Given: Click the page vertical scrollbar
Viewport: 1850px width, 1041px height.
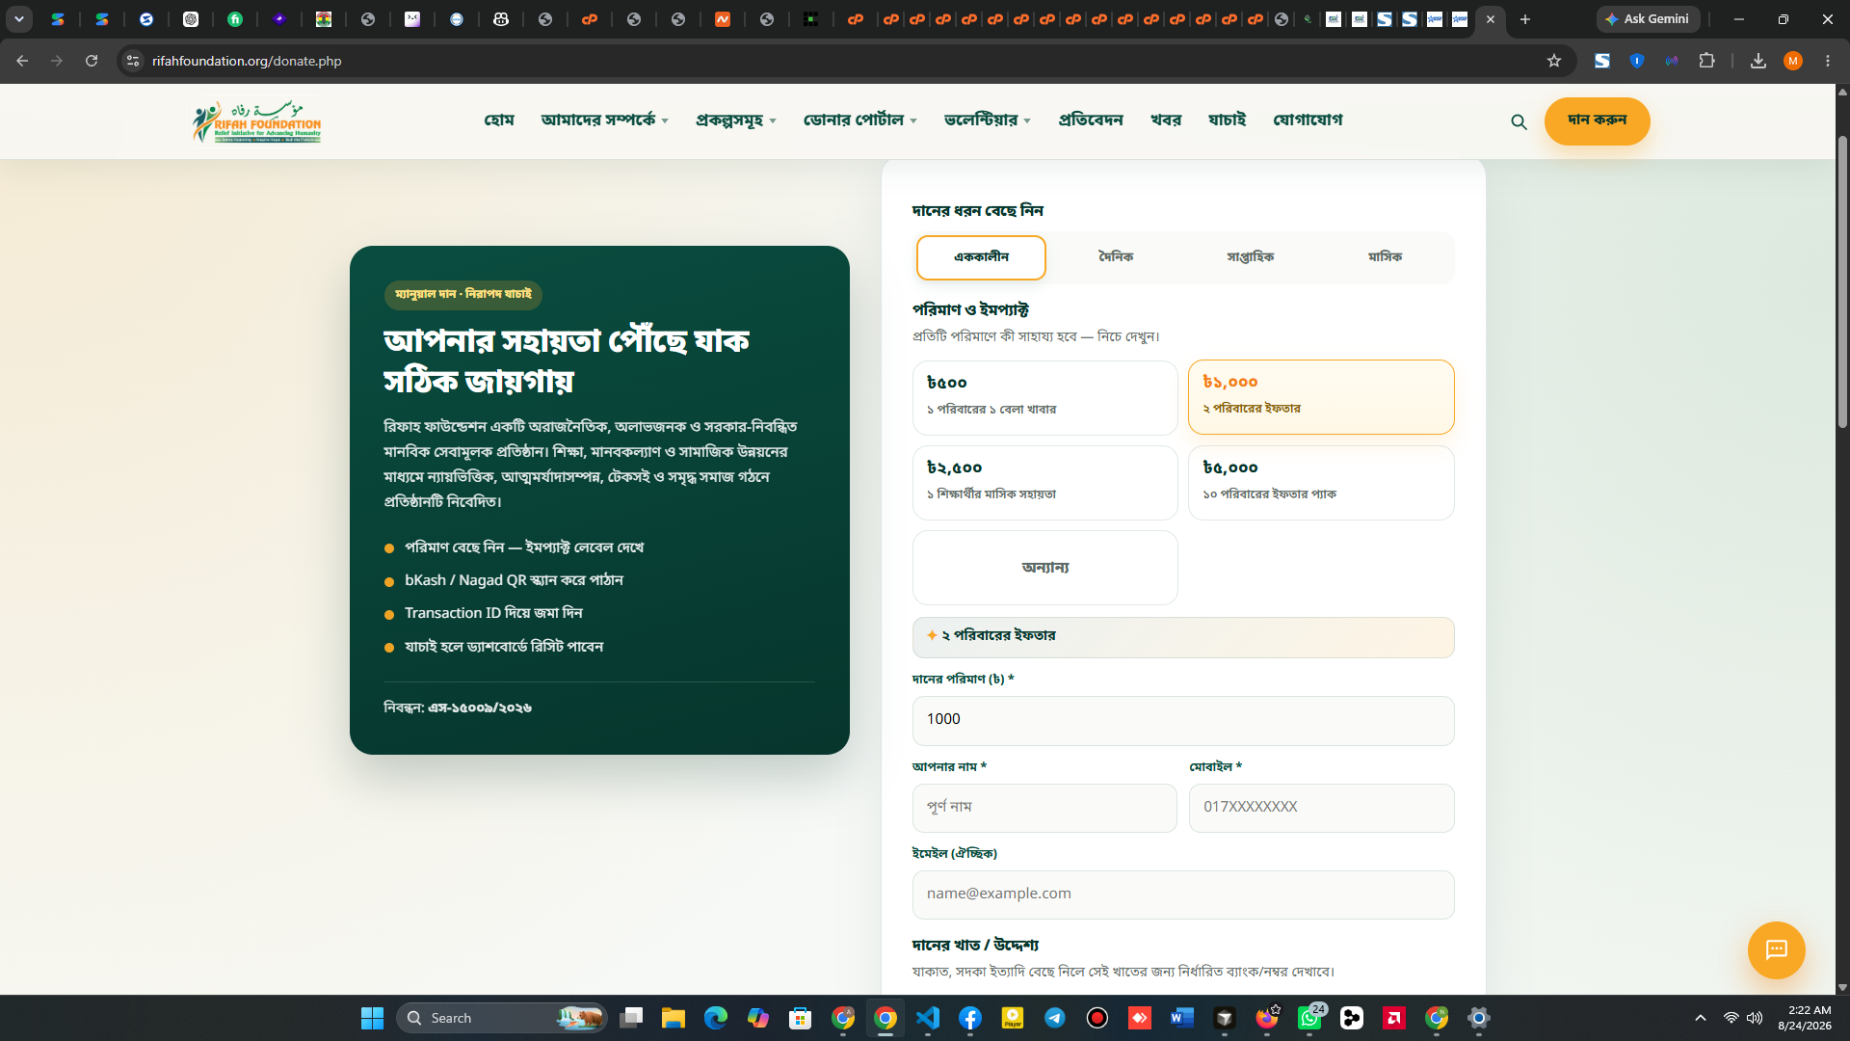Looking at the screenshot, I should click(x=1842, y=281).
